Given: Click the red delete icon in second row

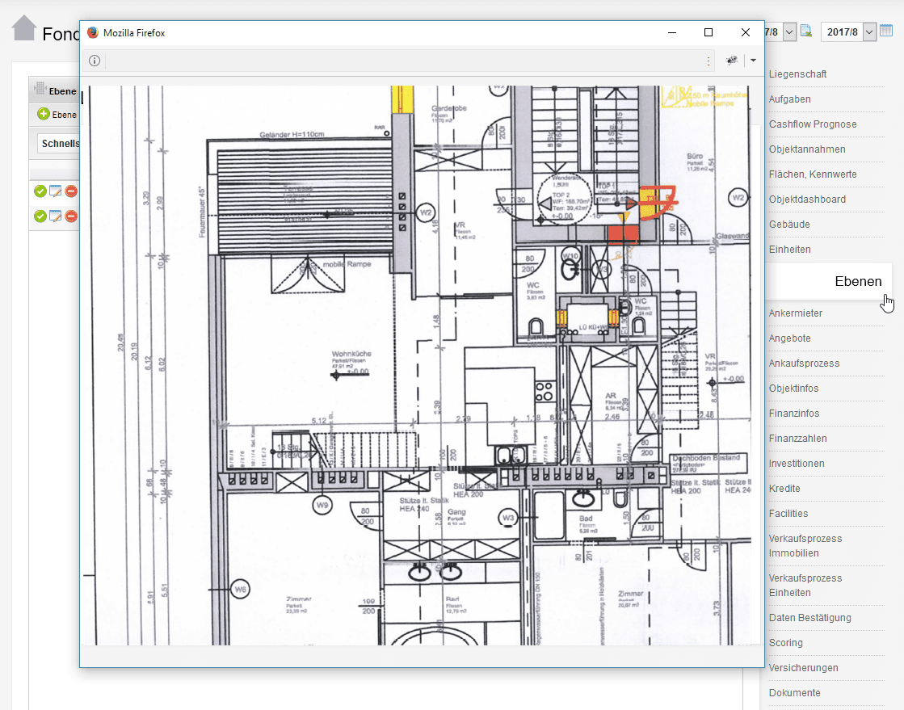Looking at the screenshot, I should [71, 216].
